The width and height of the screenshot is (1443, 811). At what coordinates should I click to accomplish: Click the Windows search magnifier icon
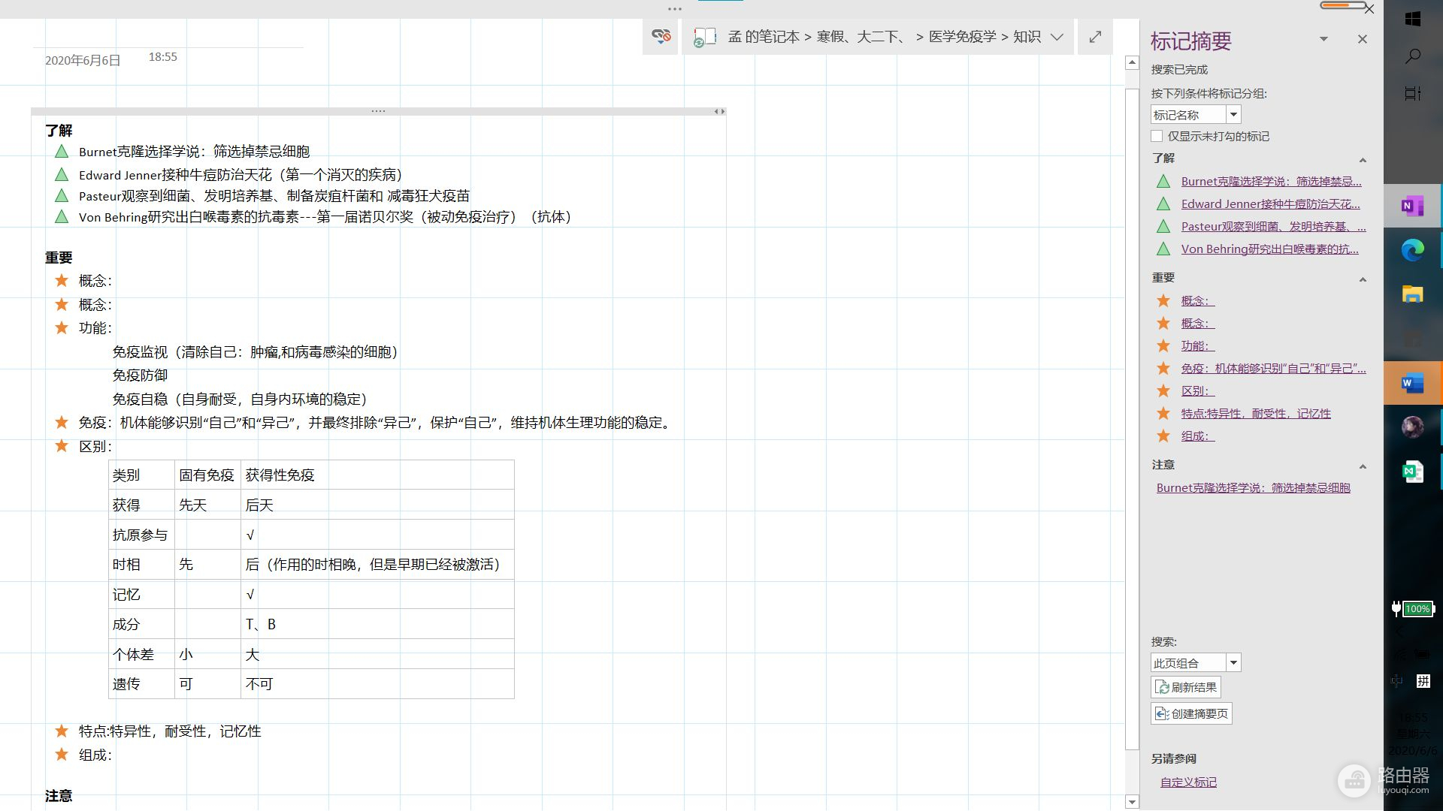1413,56
